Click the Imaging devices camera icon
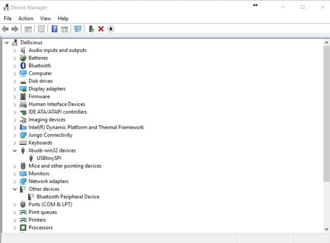Viewport: 330px width, 243px height. 23,120
